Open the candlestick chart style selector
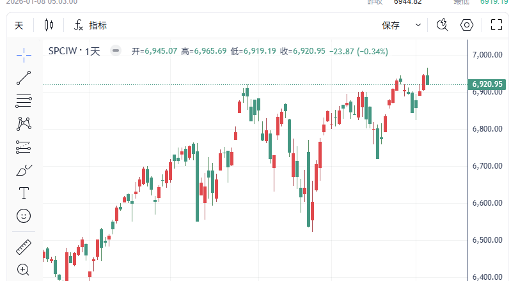The height and width of the screenshot is (281, 518). tap(49, 26)
